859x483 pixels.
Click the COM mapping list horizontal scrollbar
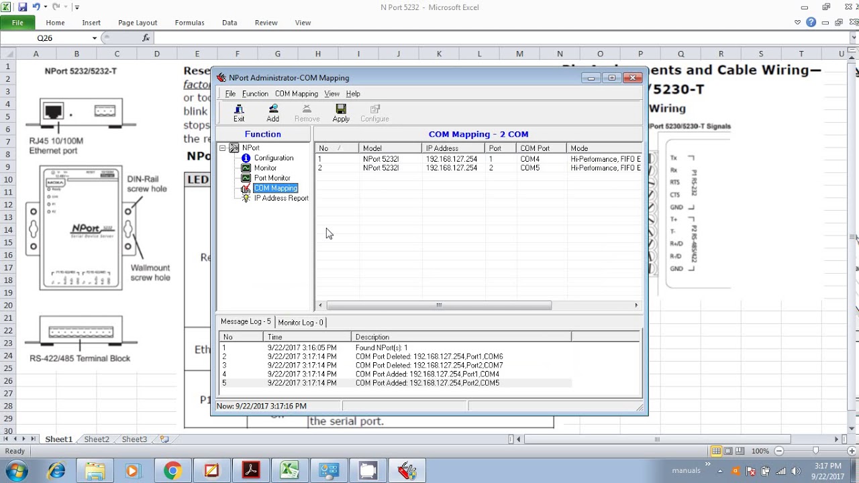tap(438, 305)
